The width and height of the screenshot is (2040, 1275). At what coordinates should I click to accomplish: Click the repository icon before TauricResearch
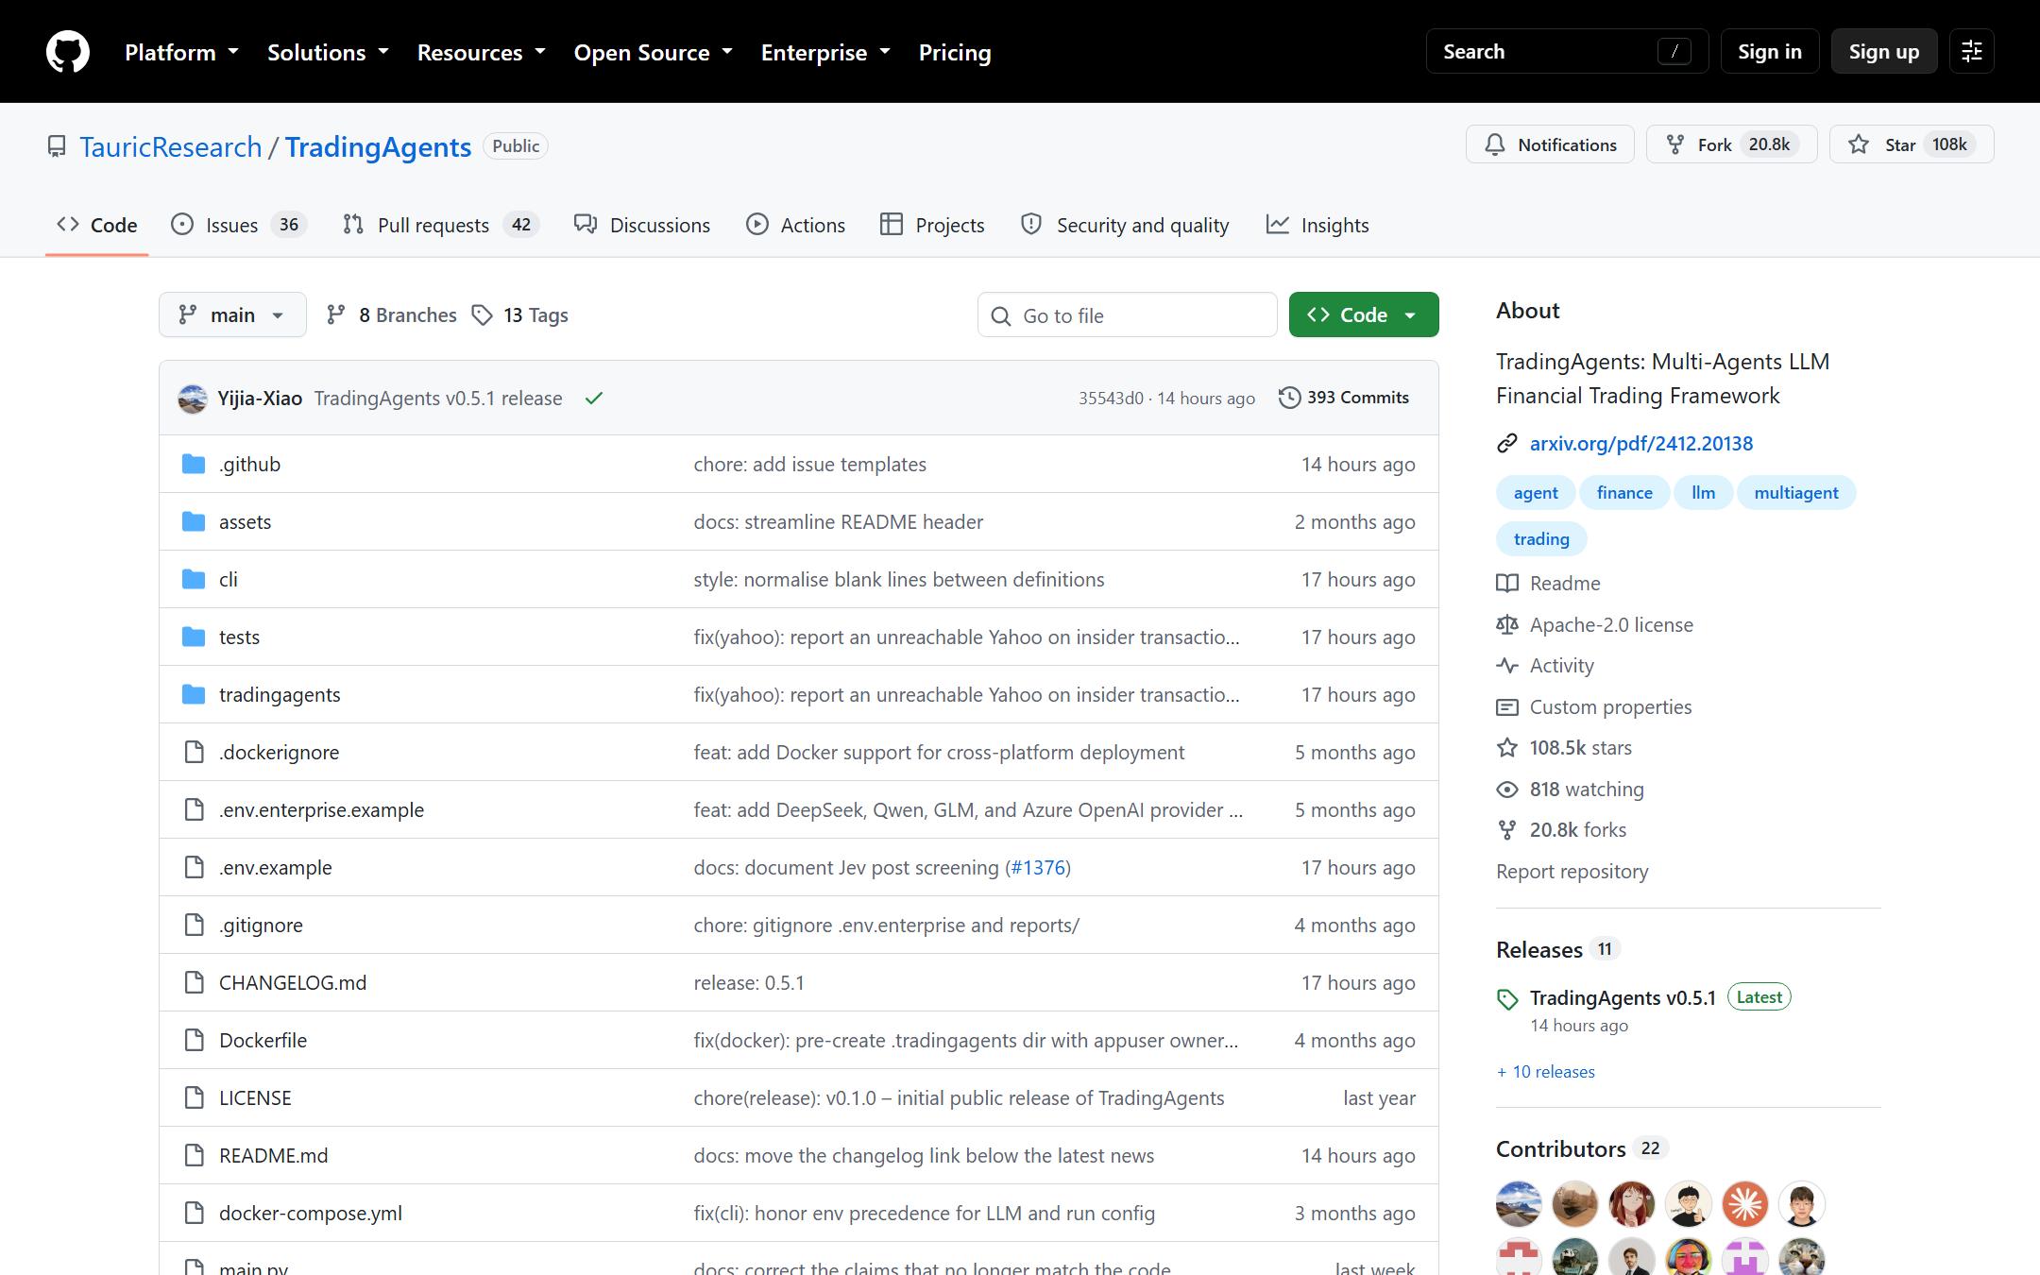click(x=57, y=146)
